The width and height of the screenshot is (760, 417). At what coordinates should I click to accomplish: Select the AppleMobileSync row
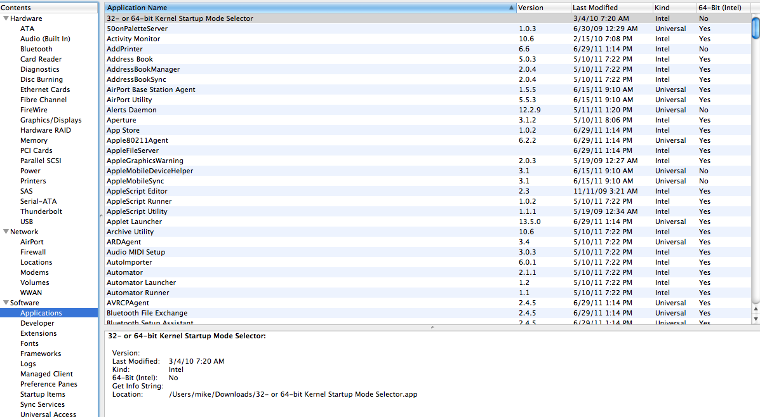coord(427,181)
